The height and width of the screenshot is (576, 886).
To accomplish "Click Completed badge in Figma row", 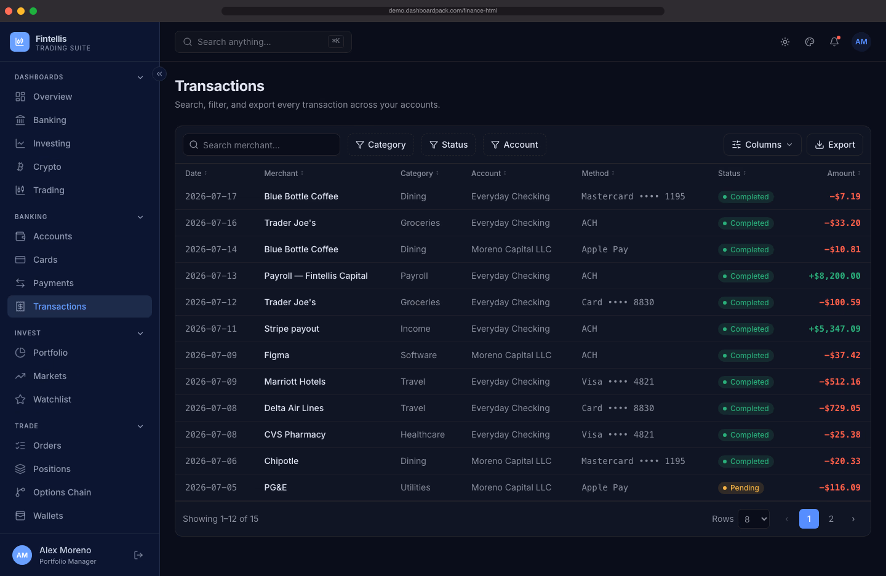I will pyautogui.click(x=746, y=356).
